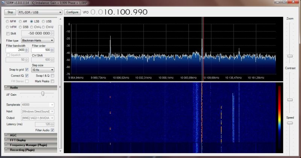This screenshot has height=158, width=301.
Task: Open the Output MME device dropdown
Action: pyautogui.click(x=38, y=118)
